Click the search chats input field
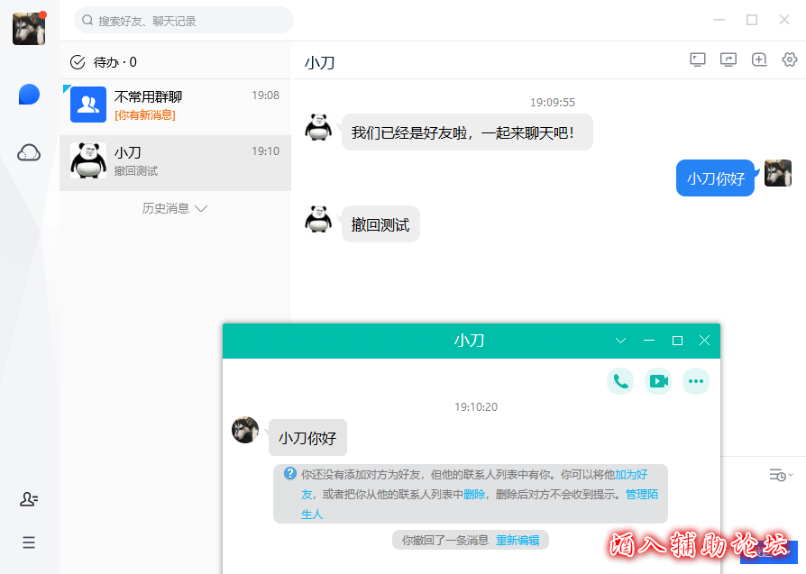 (184, 20)
